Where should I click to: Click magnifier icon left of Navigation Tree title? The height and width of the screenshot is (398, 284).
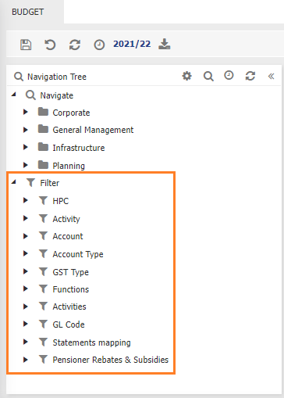tap(19, 77)
